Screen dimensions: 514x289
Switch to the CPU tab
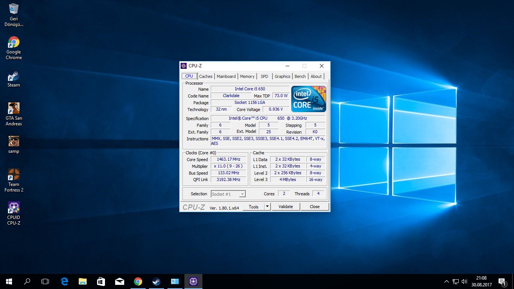(x=189, y=76)
